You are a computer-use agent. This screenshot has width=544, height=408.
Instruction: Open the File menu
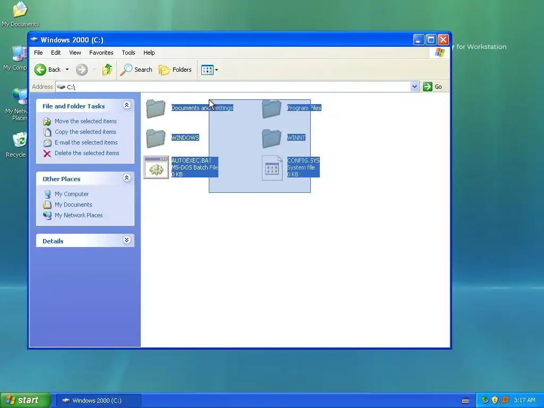pyautogui.click(x=38, y=53)
